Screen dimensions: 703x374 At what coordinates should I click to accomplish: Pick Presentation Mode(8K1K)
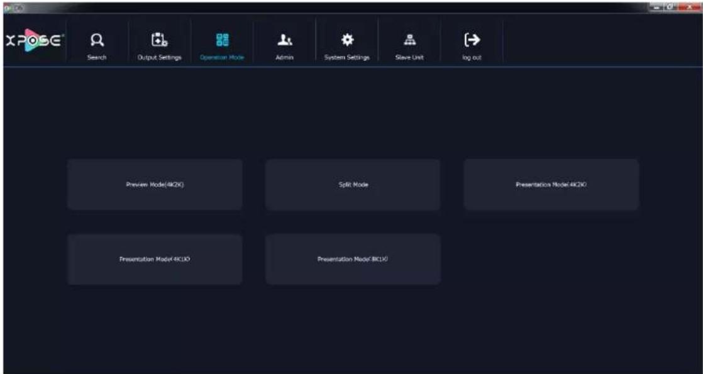point(353,259)
